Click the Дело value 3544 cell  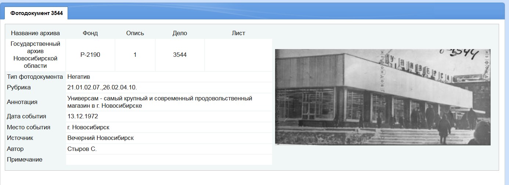click(x=180, y=55)
